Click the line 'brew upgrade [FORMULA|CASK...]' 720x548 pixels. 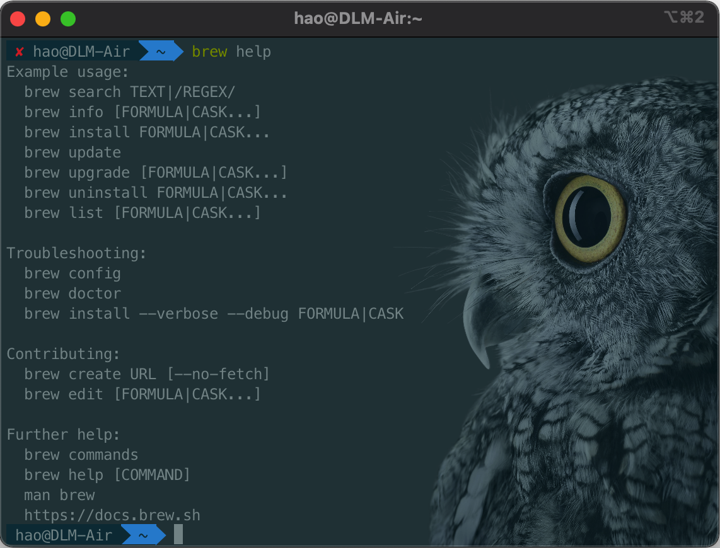156,173
